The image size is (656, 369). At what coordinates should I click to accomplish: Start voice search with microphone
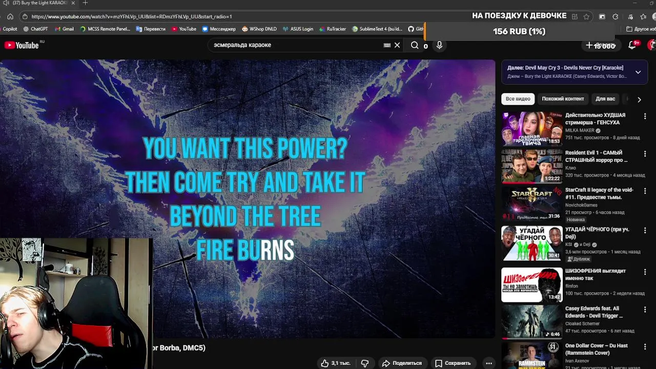439,45
